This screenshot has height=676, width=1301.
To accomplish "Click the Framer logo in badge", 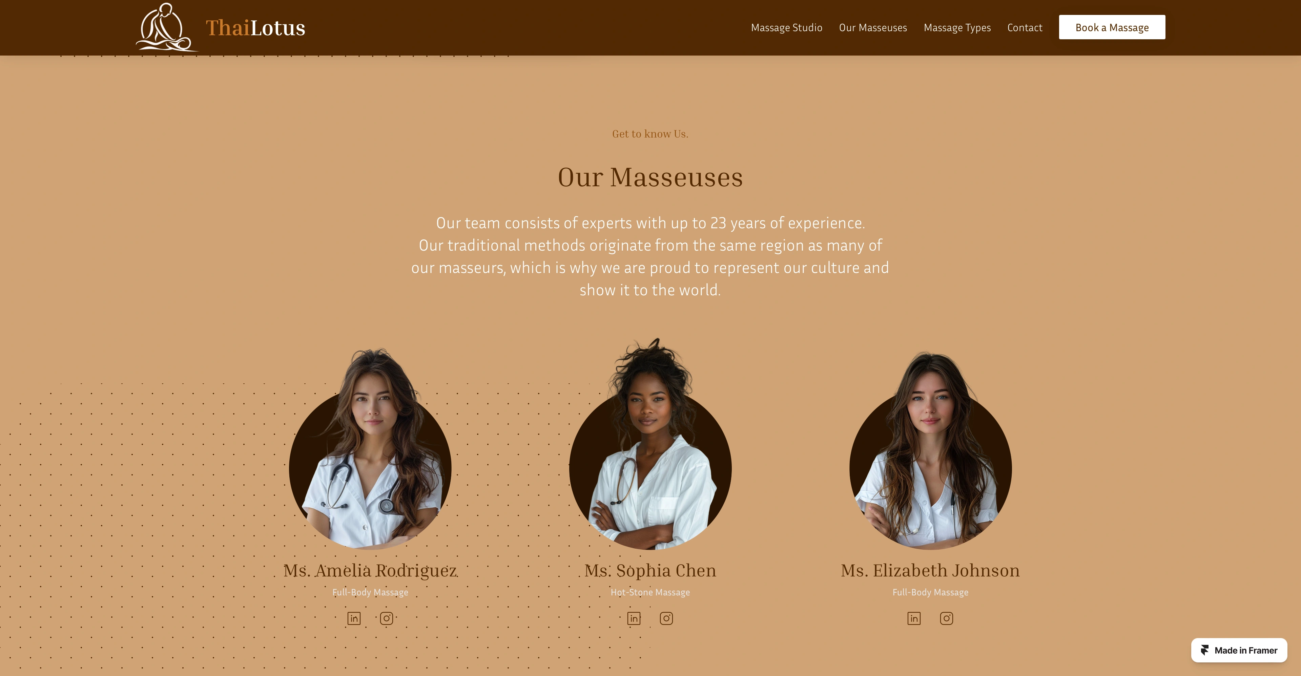I will tap(1205, 650).
